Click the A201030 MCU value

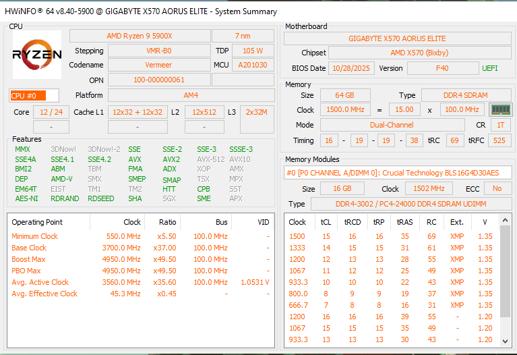[x=253, y=65]
